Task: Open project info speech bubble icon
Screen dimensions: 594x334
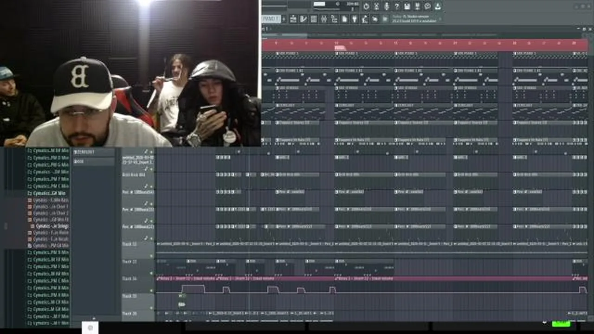Action: point(427,6)
